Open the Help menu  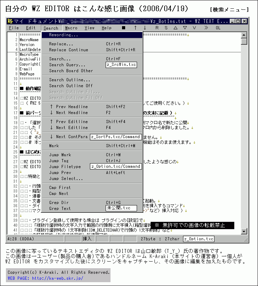107,28
